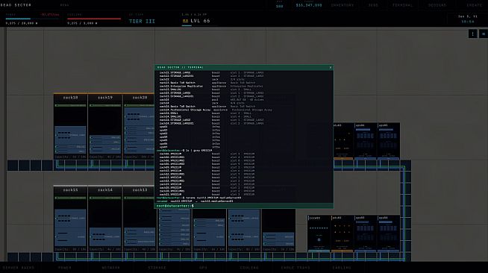Click the alert exclamation icon

[x=473, y=34]
